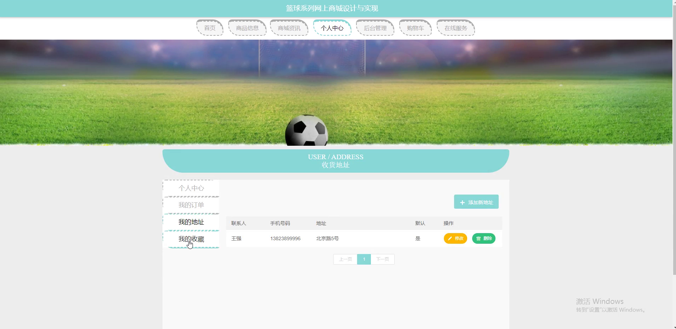Click the site title 篮球系列网上商城设计与实现

tap(332, 8)
